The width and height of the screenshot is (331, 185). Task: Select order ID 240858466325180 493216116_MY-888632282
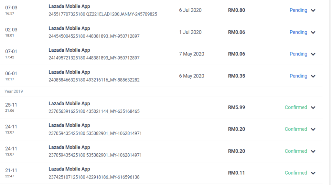[x=94, y=80]
